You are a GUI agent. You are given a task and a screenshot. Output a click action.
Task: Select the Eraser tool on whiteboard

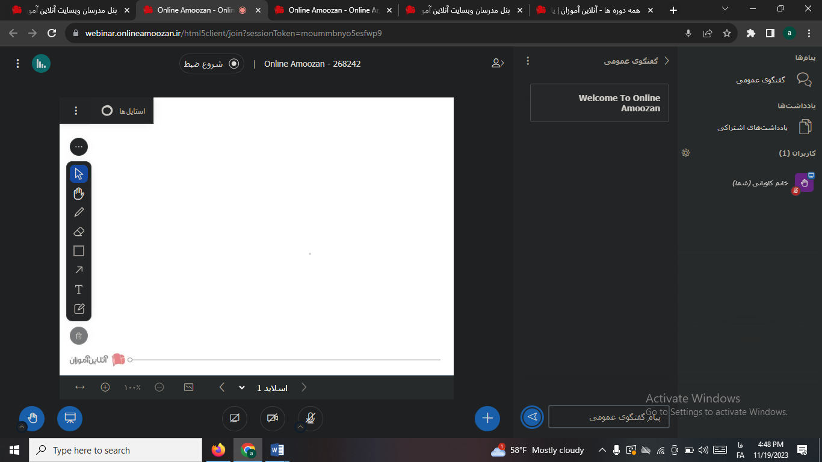pyautogui.click(x=79, y=232)
